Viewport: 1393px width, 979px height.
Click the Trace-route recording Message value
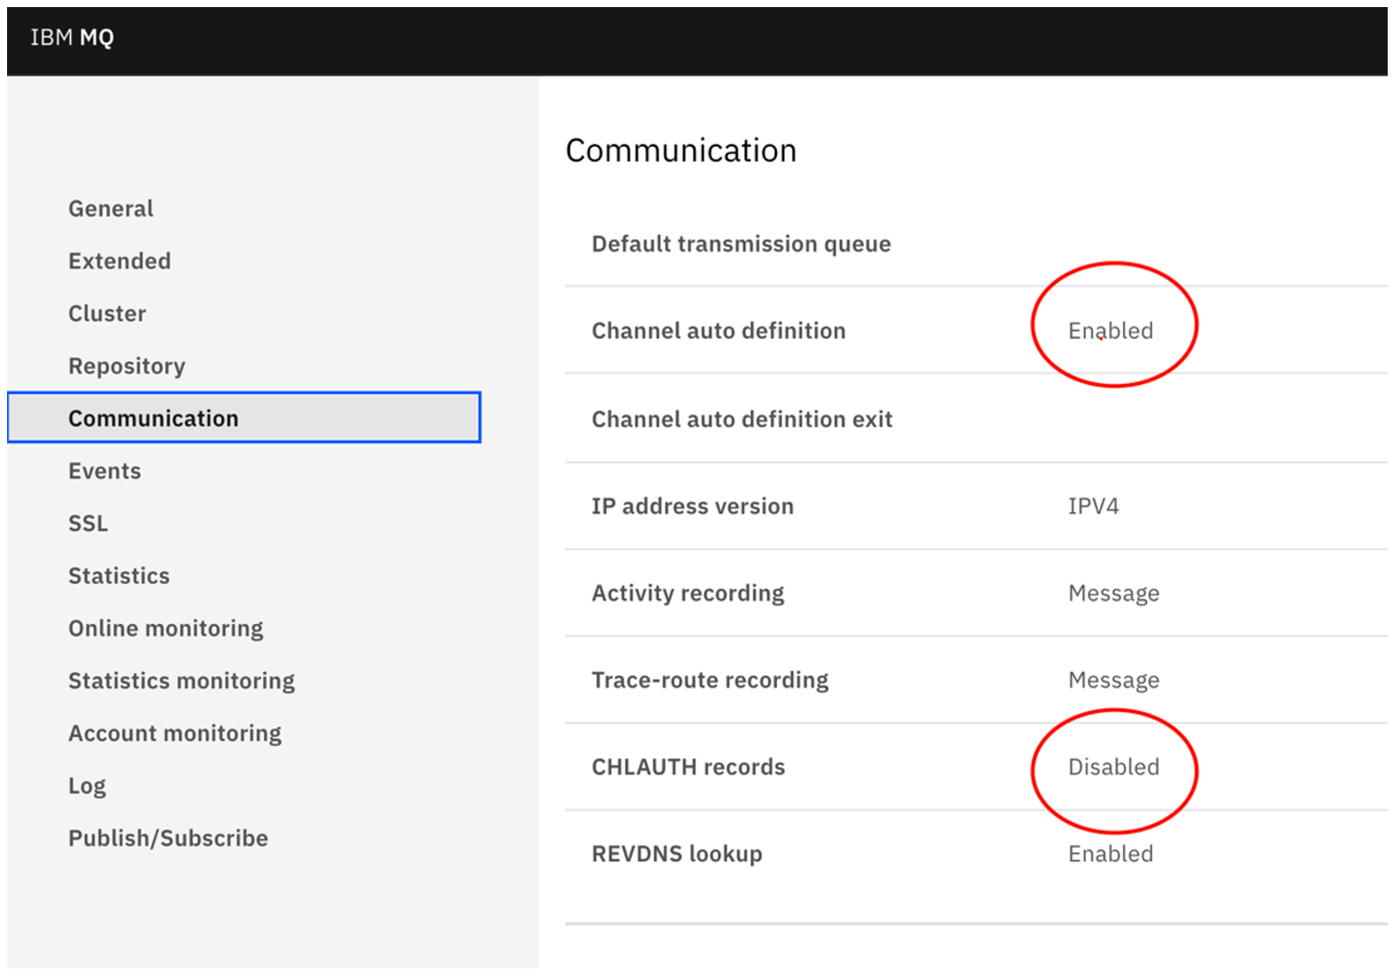[x=1113, y=680]
